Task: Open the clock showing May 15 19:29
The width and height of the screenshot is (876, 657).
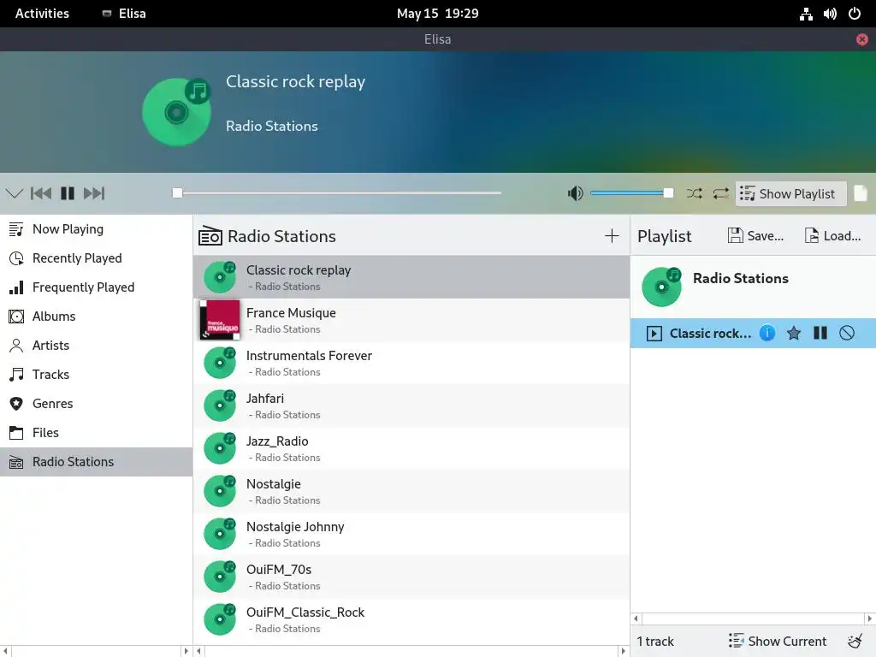Action: 437,14
